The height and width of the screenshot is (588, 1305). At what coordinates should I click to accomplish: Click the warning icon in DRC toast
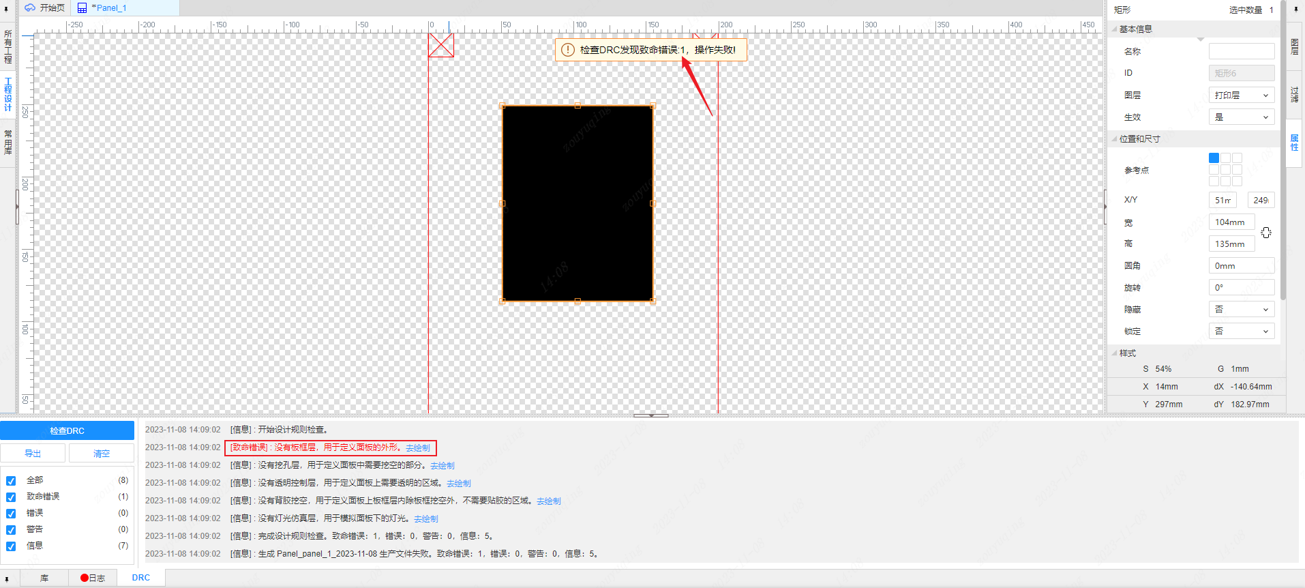(567, 50)
